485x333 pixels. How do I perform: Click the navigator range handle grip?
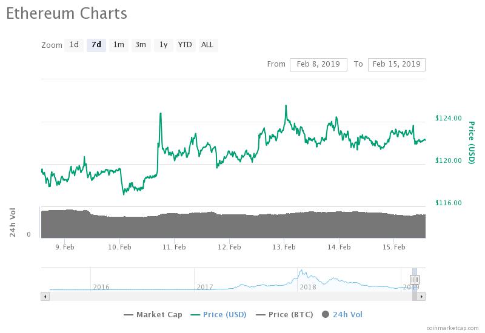click(415, 280)
